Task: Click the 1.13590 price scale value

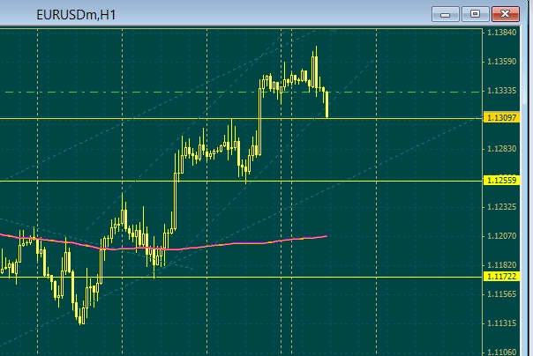Action: coord(502,62)
